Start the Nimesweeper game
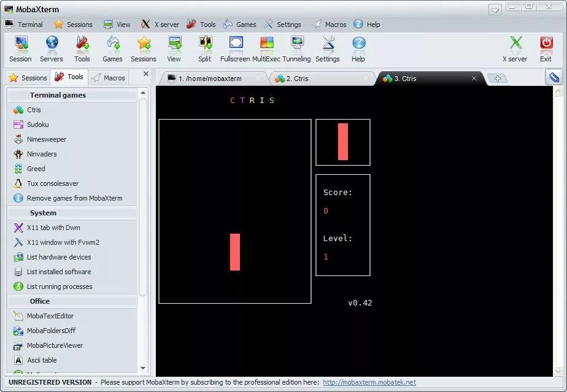 (x=40, y=139)
